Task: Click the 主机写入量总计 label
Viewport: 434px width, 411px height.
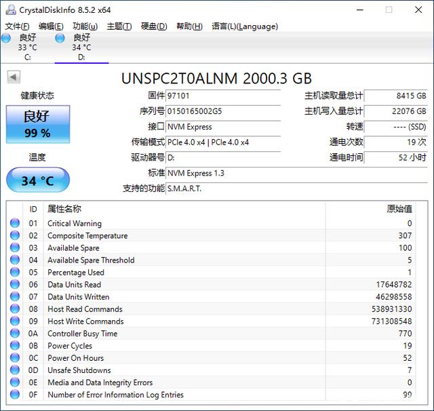Action: 334,111
